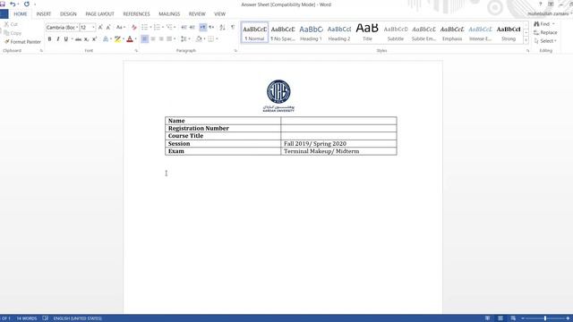573x322 pixels.
Task: Open the Paragraph dialog launcher
Action: [x=235, y=51]
